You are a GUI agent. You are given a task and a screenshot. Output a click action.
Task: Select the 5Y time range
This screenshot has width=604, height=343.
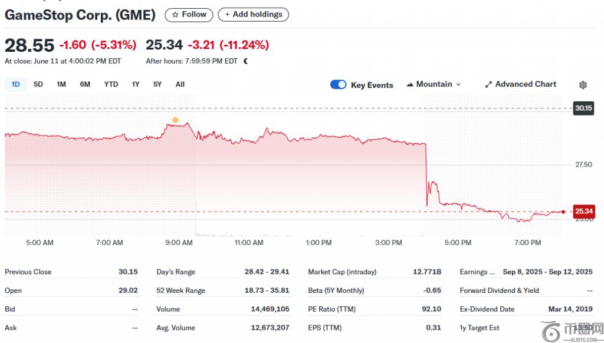click(157, 84)
